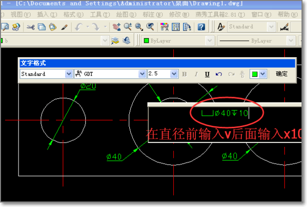The width and height of the screenshot is (307, 207).
Task: Click the Help question mark icon
Action: coord(201,27)
